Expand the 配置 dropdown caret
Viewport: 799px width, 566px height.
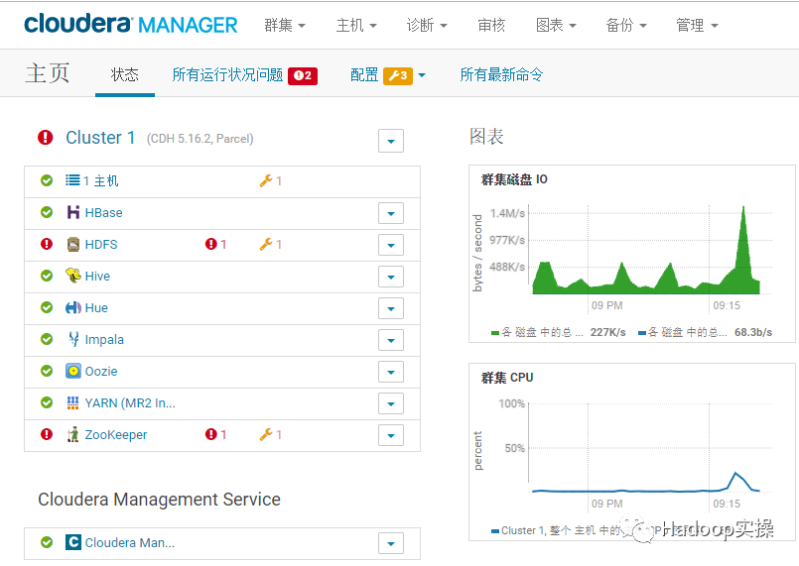click(422, 76)
